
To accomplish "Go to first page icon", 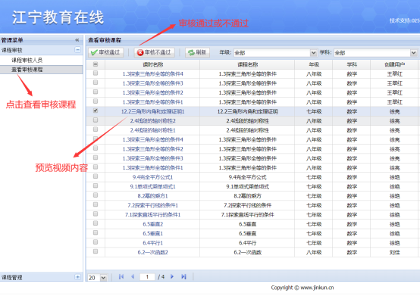I will (x=121, y=277).
